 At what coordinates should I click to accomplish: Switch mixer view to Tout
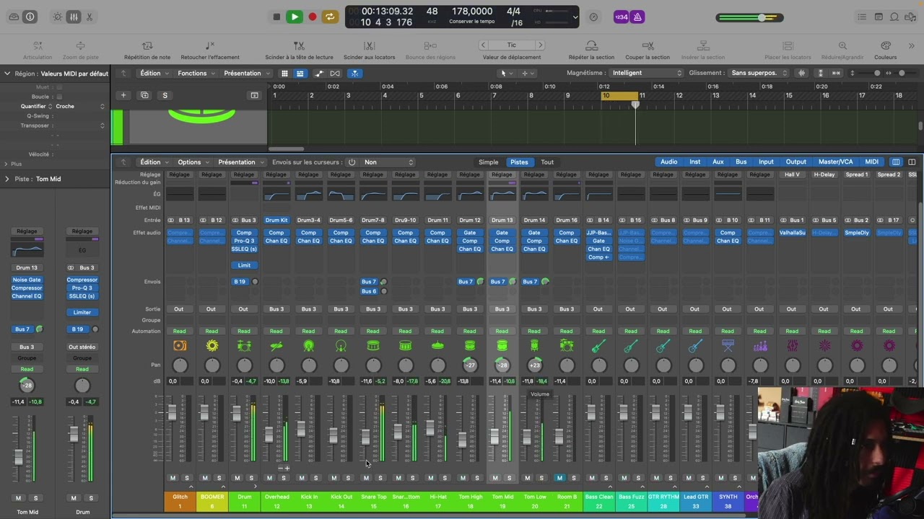tap(547, 162)
